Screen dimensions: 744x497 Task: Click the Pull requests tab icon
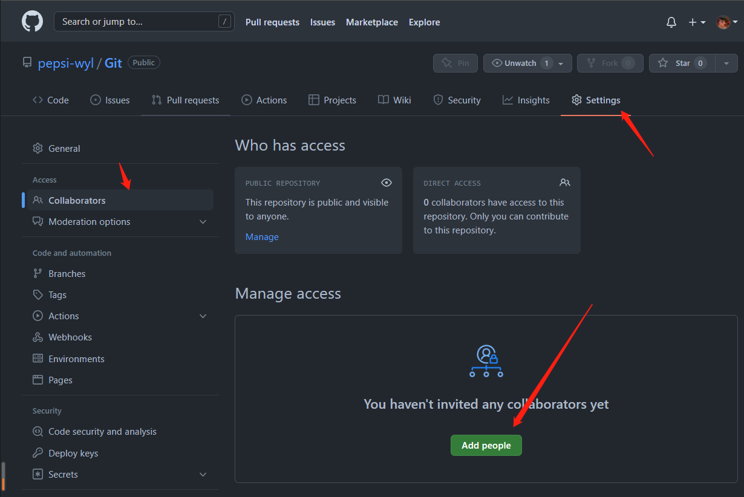click(157, 100)
